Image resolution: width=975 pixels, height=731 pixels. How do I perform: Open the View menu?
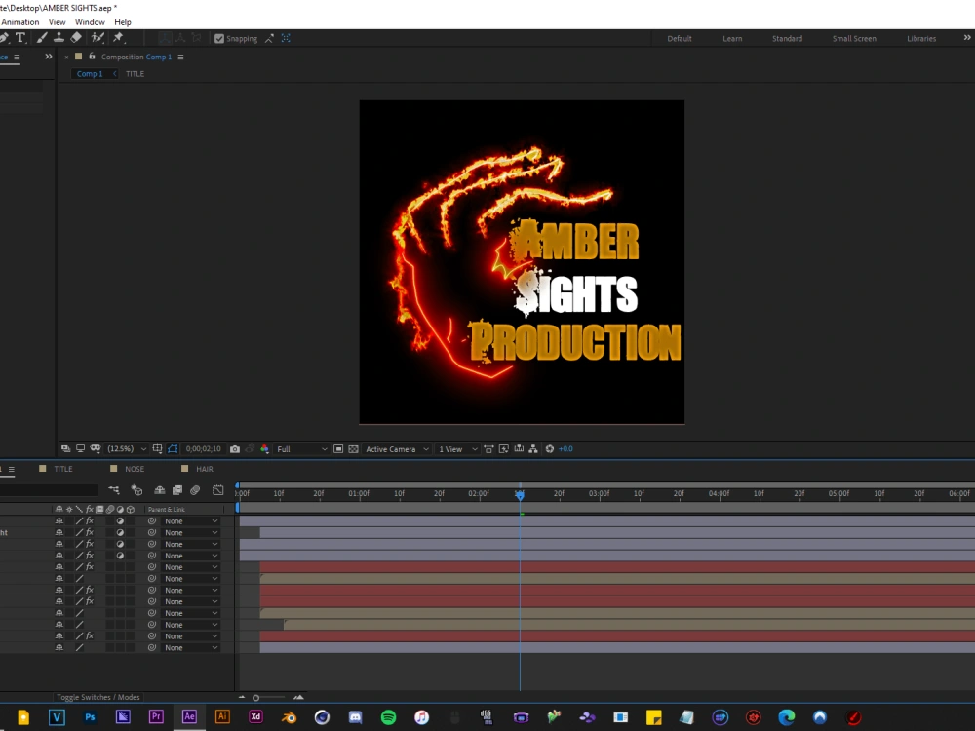58,21
